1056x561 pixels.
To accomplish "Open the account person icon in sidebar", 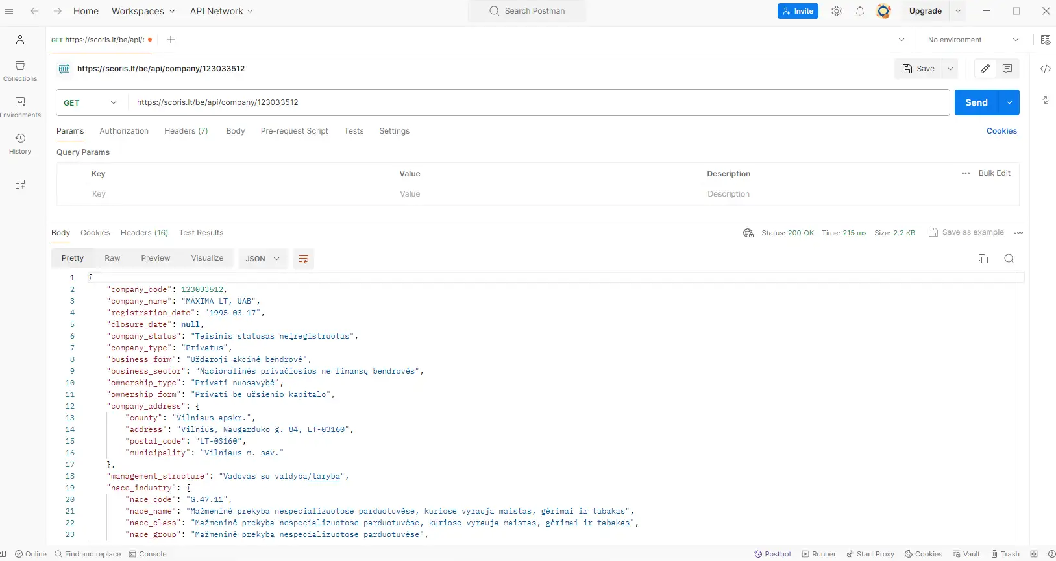I will pos(20,40).
